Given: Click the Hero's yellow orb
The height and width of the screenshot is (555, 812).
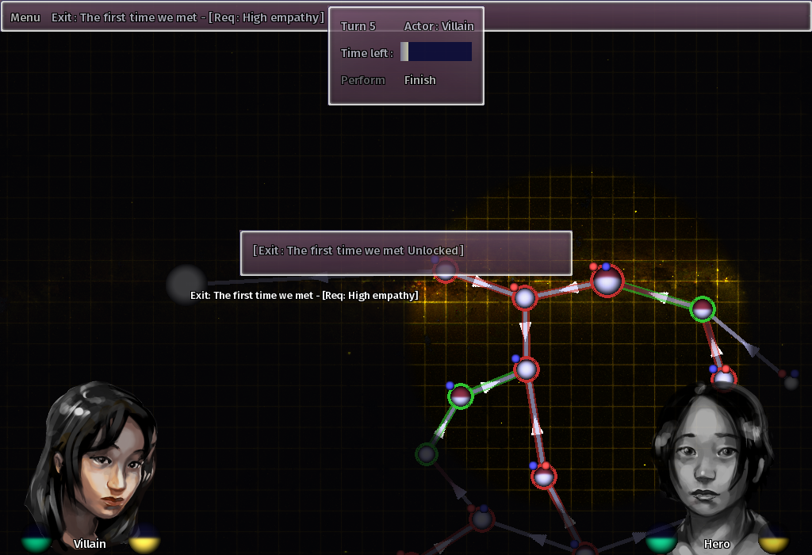Looking at the screenshot, I should (773, 541).
